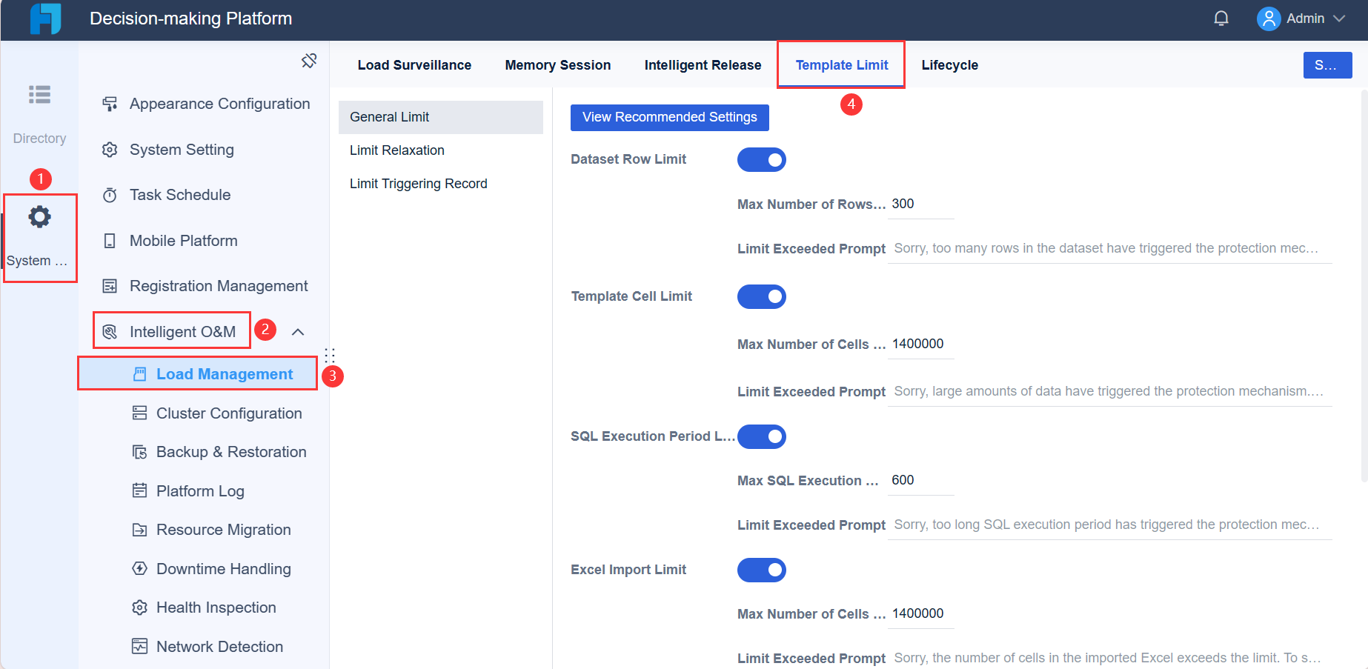Open the Lifecycle tab
Image resolution: width=1368 pixels, height=669 pixels.
(x=949, y=65)
